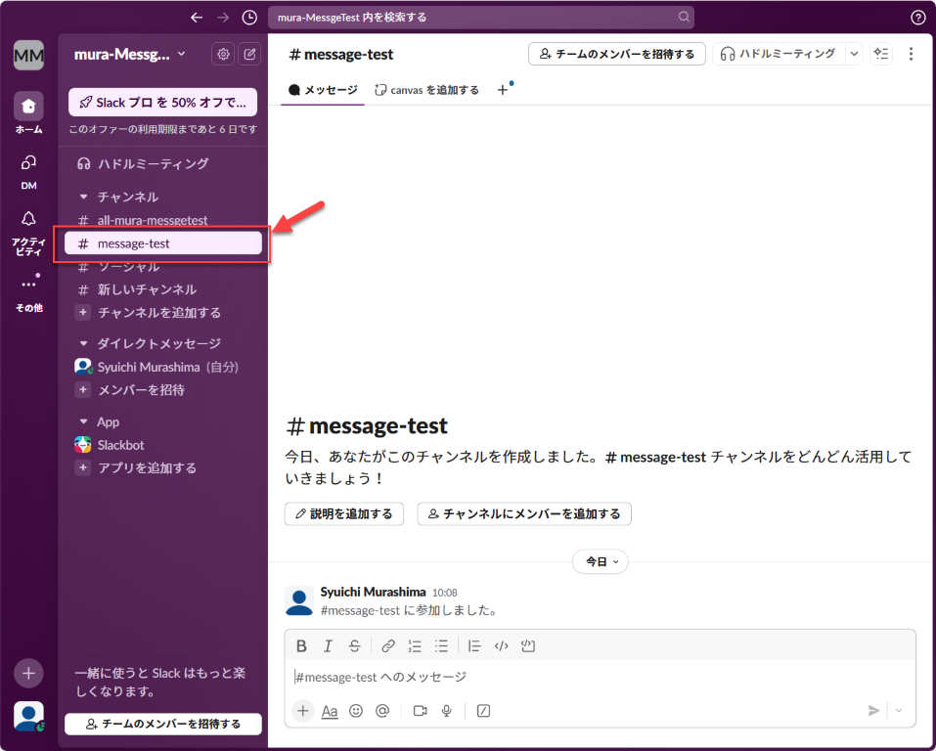Click チャンネルにメンバーを追加する button
Screen dimensions: 936x751
point(524,514)
